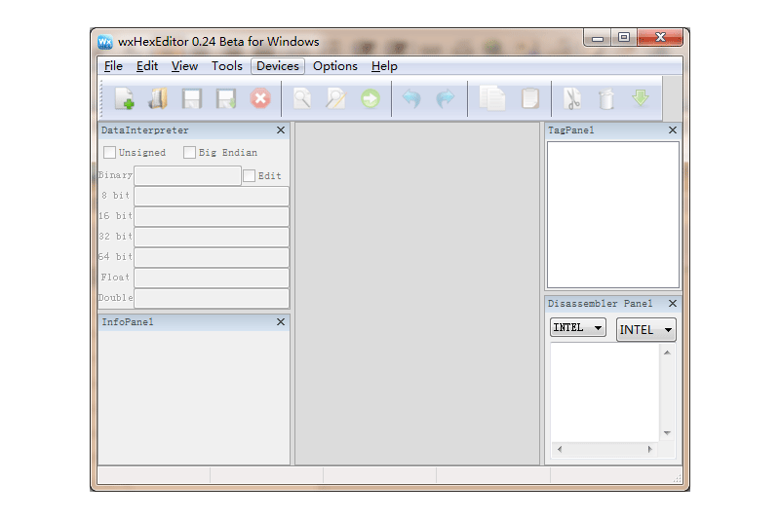Toggle the Unsigned checkbox
The height and width of the screenshot is (519, 780).
click(109, 153)
